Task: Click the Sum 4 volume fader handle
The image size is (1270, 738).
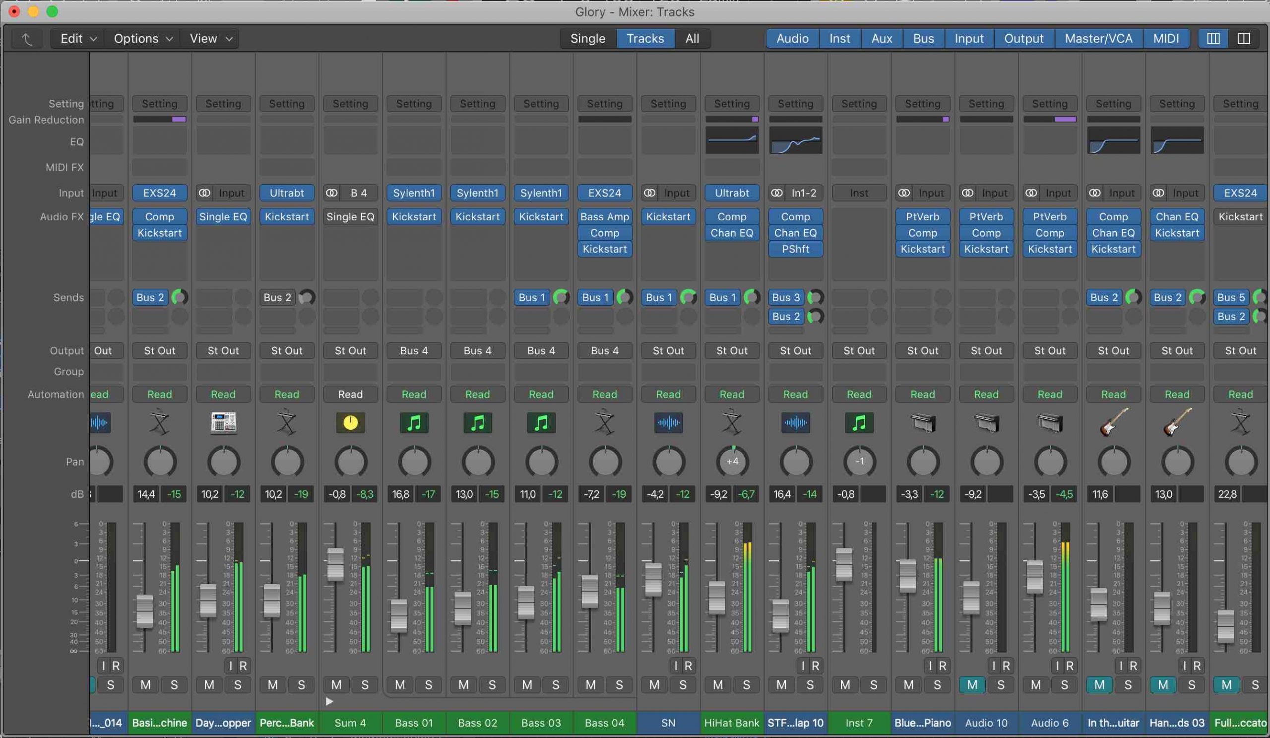Action: coord(335,564)
